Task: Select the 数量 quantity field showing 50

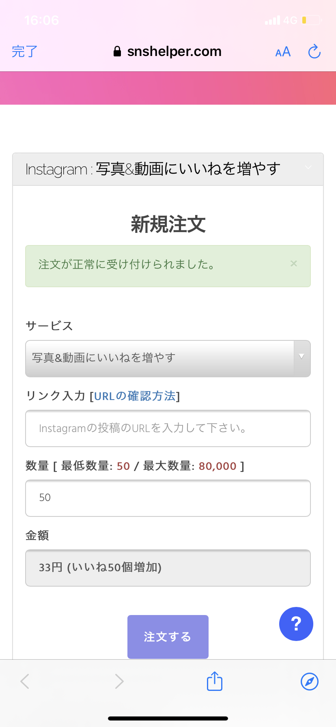Action: (168, 498)
